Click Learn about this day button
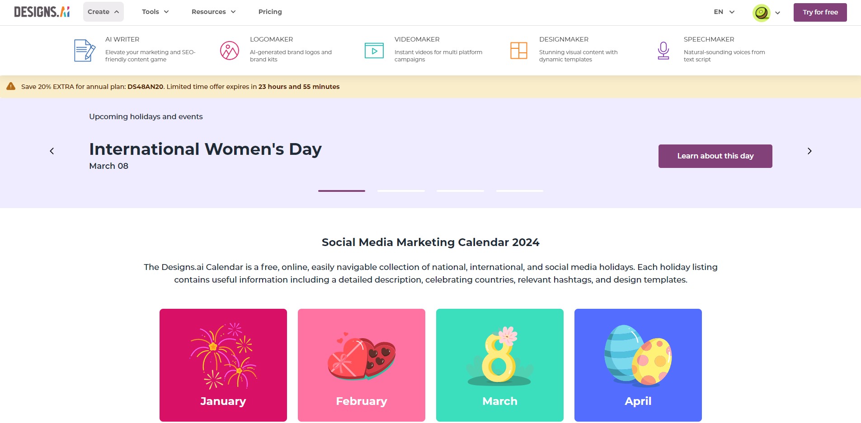Viewport: 861px width, 423px height. pos(715,156)
